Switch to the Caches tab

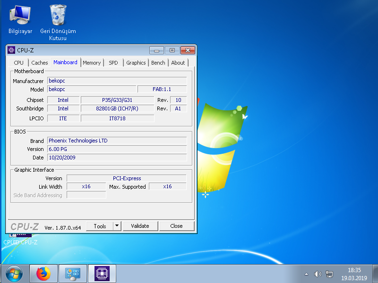point(40,63)
